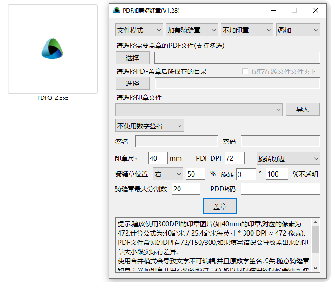Image resolution: width=331 pixels, height=282 pixels.
Task: Click the scroll up arrow in tips box
Action: click(x=316, y=223)
